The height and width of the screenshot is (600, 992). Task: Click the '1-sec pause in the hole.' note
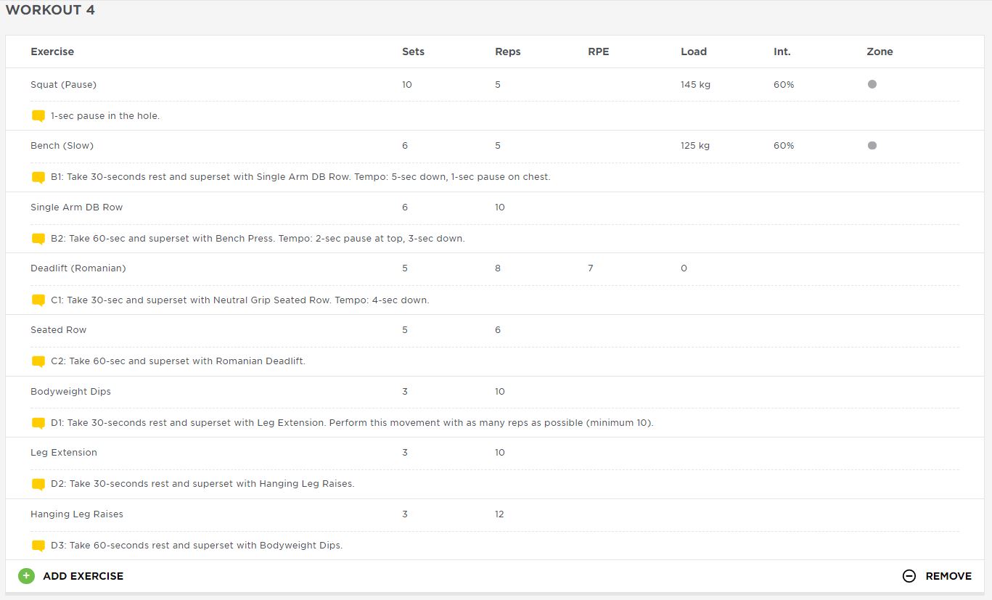(x=105, y=116)
